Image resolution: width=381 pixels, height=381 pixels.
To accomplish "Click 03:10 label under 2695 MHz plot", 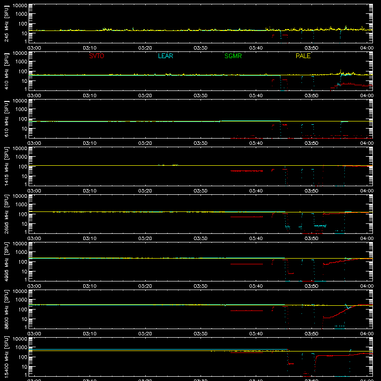I will [x=90, y=239].
